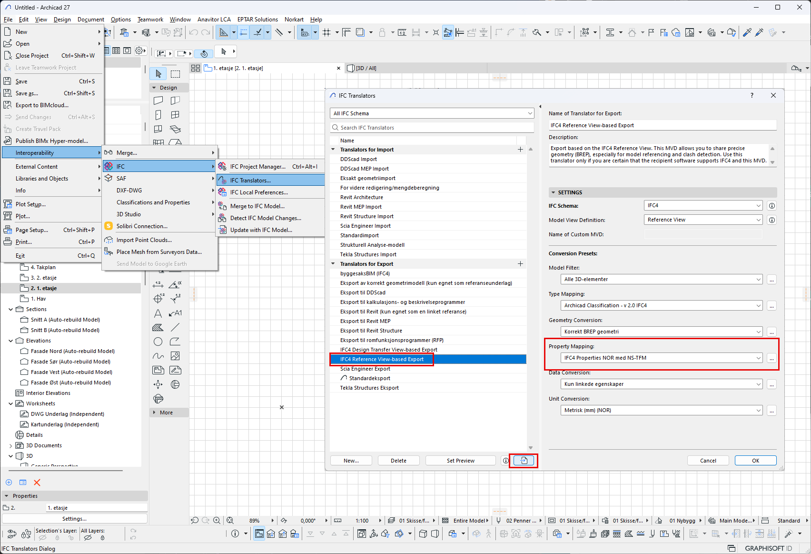Select Standardeksport translator in the list
Screen dimensions: 811x554
click(369, 378)
